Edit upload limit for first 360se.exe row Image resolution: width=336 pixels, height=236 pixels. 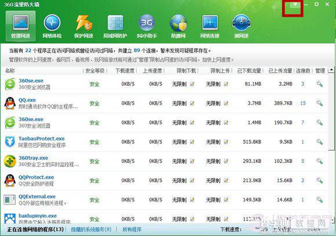(x=226, y=84)
